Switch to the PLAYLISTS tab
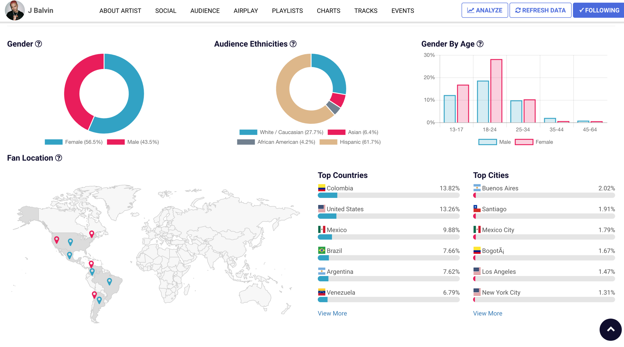 click(x=287, y=11)
